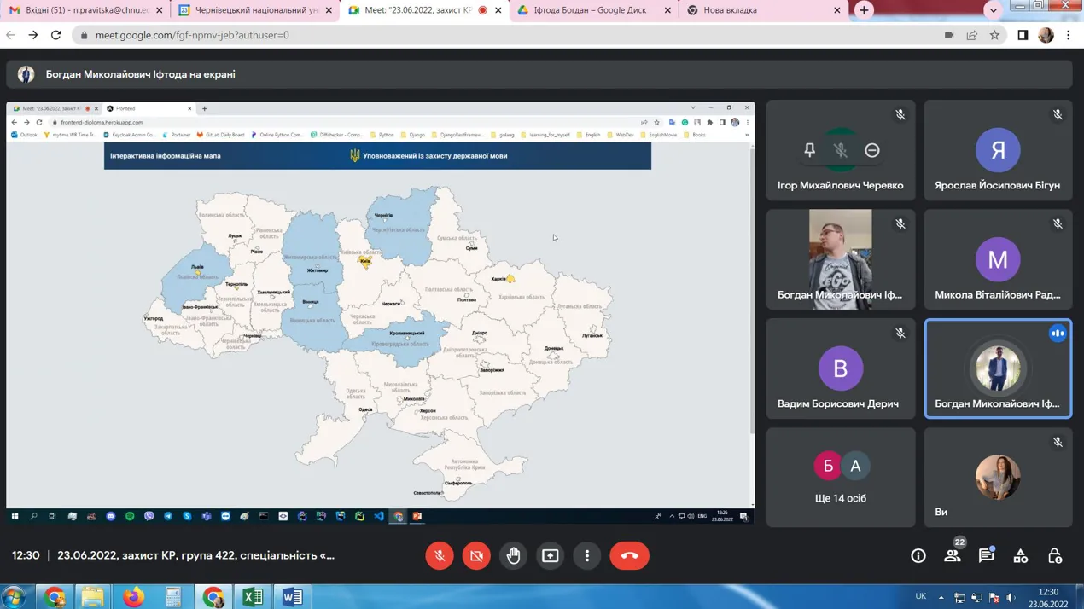Open Word from the taskbar
This screenshot has width=1084, height=609.
[292, 597]
